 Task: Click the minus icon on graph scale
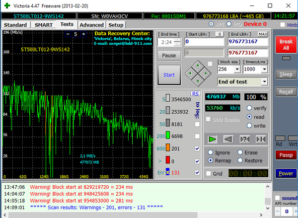point(68,34)
